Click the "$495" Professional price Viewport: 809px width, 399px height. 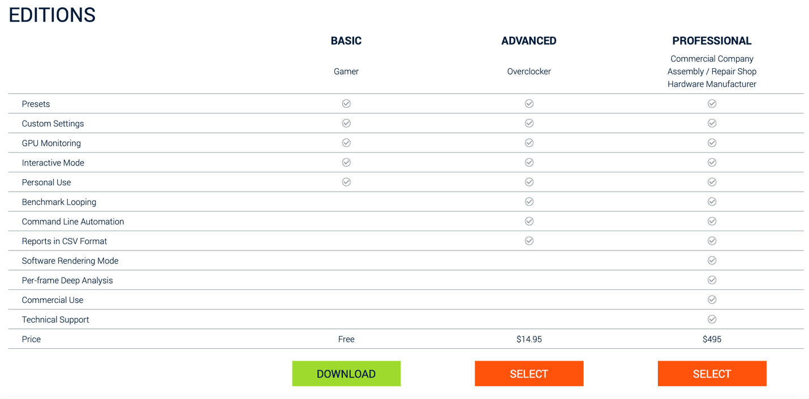pos(712,339)
